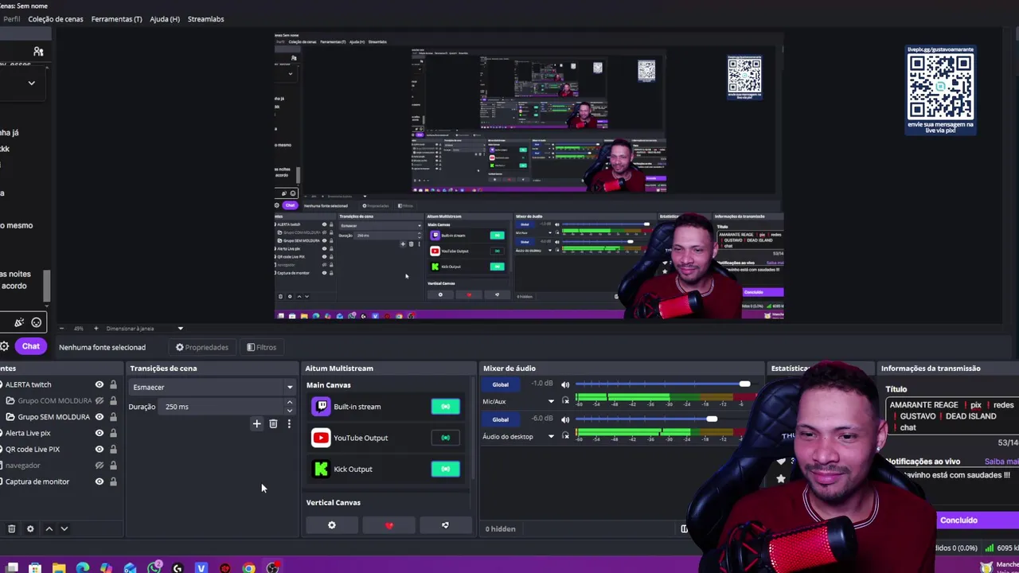Open WhatsApp from the taskbar
Image resolution: width=1019 pixels, height=573 pixels.
154,567
